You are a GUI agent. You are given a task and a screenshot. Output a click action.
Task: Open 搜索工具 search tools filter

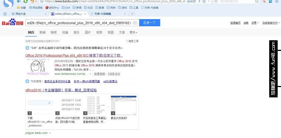132,41
